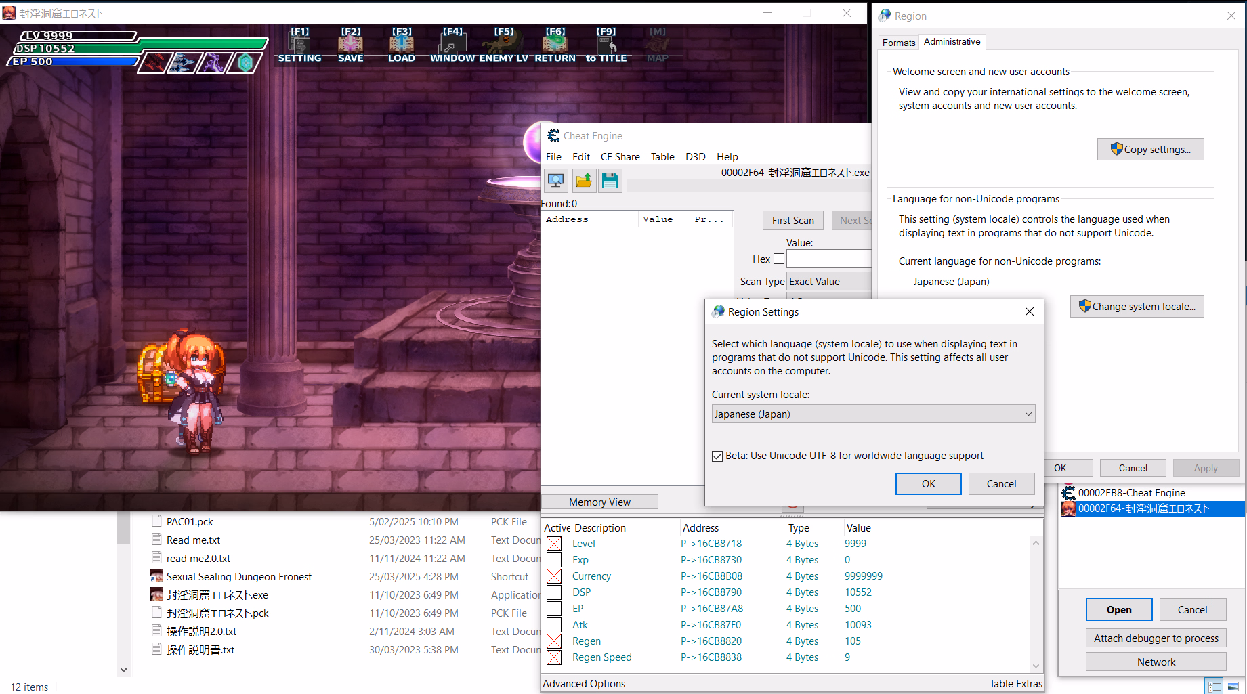Switch to Formats tab in Region
This screenshot has width=1247, height=694.
[x=899, y=43]
